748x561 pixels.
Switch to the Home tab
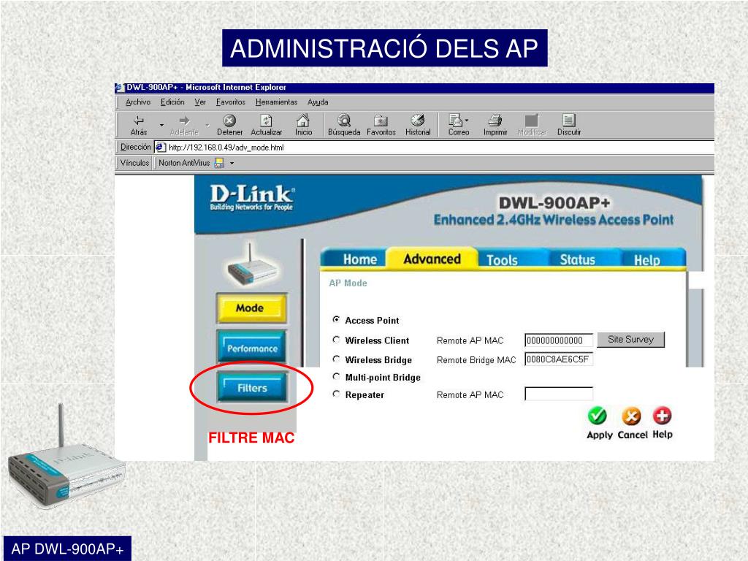tap(359, 259)
